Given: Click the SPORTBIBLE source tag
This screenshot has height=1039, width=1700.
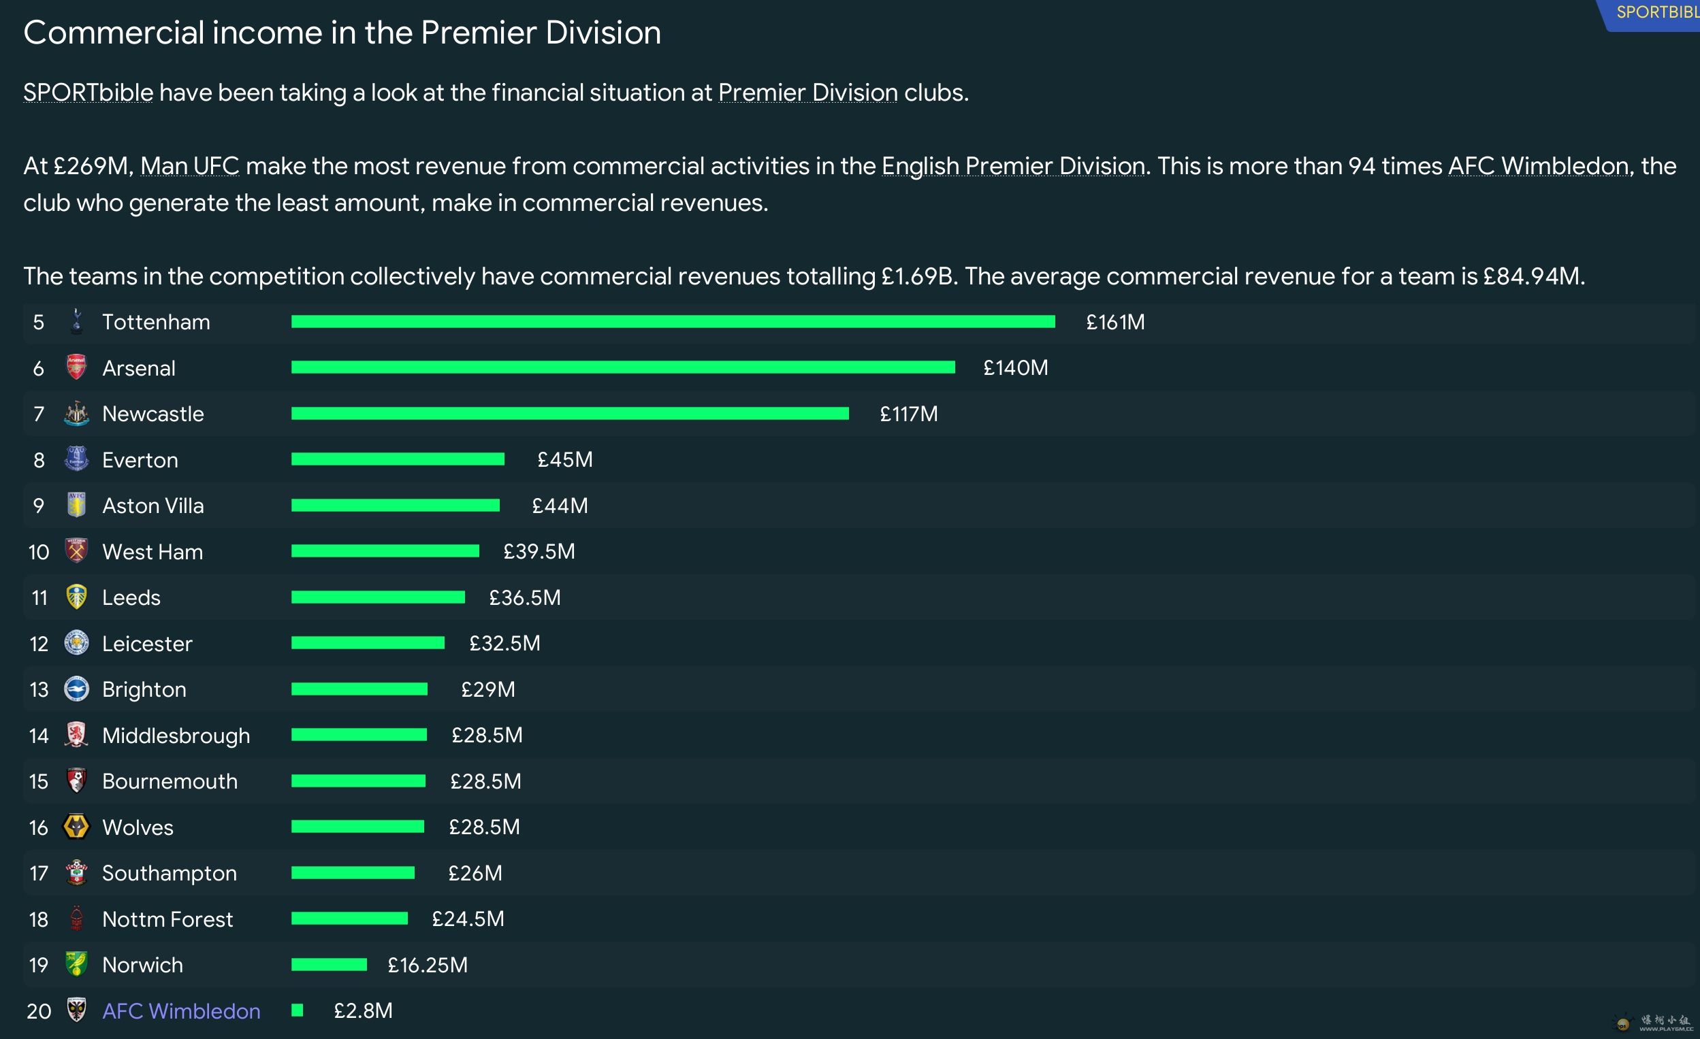Looking at the screenshot, I should point(1657,12).
